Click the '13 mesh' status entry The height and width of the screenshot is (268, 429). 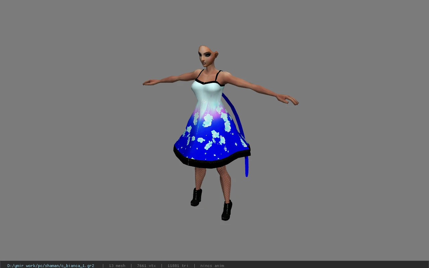point(117,266)
